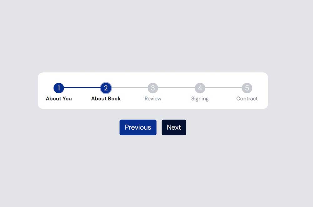Click gray connector between steps 3 and 4
Viewport: 313px width, 207px height.
177,88
